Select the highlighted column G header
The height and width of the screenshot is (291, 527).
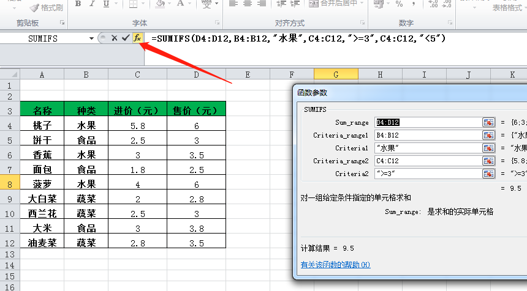pyautogui.click(x=336, y=75)
